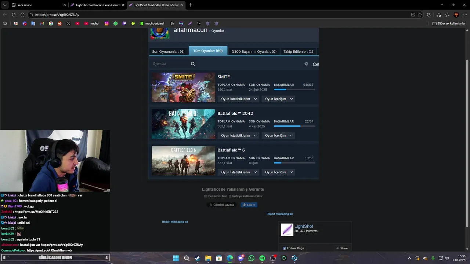Viewport: 470px width, 264px height.
Task: Click the gear icon beside game search
Action: [306, 64]
